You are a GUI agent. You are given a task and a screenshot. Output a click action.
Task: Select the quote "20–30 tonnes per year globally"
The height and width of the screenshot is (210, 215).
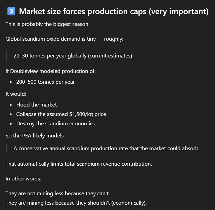[73, 55]
